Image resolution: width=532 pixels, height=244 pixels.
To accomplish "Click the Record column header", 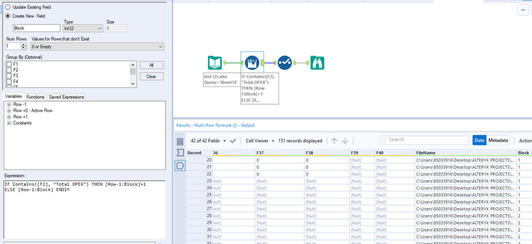I will point(199,153).
